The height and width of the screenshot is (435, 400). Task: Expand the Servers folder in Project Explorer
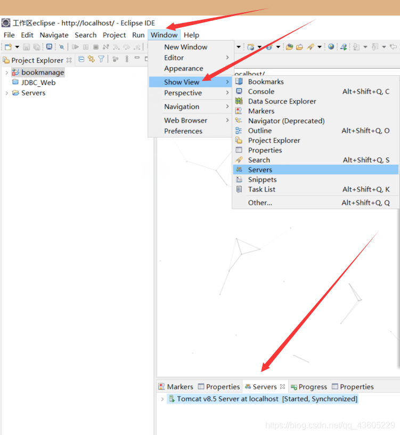coord(6,93)
